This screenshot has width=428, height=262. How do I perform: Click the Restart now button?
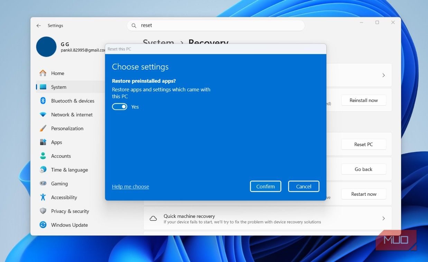coord(364,194)
